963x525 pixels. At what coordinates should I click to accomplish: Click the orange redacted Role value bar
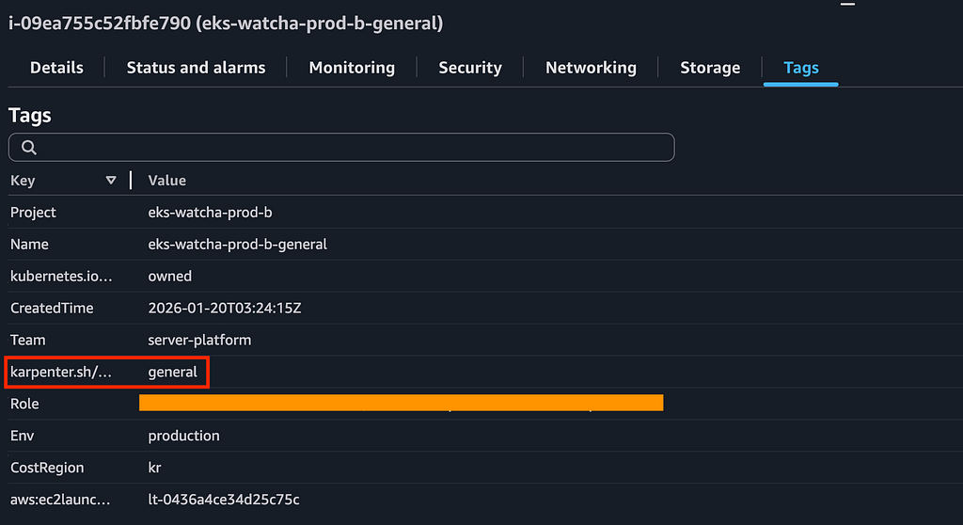[401, 403]
